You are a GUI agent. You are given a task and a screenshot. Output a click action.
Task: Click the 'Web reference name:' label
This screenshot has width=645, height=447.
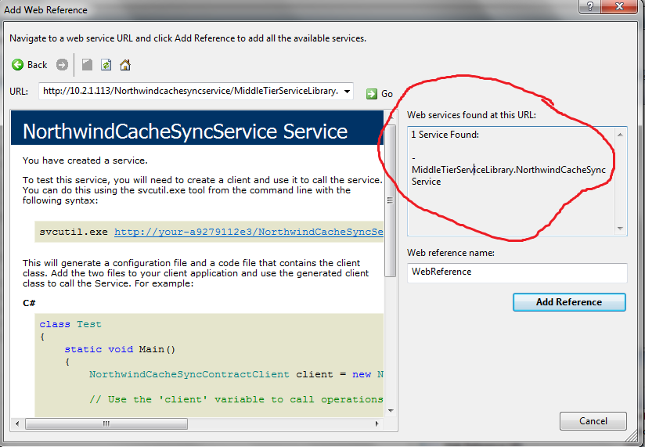pos(451,253)
